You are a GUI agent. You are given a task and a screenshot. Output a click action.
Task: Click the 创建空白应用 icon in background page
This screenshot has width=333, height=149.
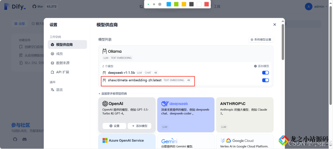(x=21, y=47)
